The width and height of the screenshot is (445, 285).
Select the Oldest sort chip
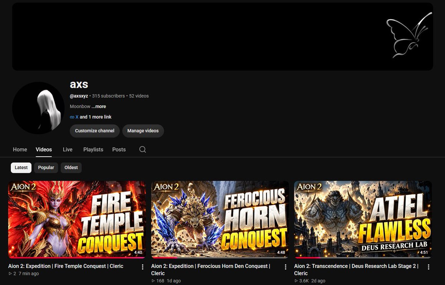(x=71, y=168)
